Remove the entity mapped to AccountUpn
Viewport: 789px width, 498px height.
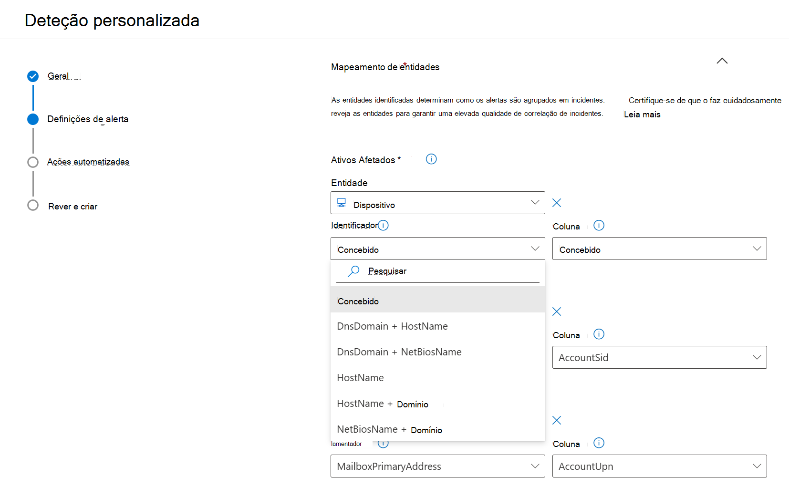(x=556, y=420)
